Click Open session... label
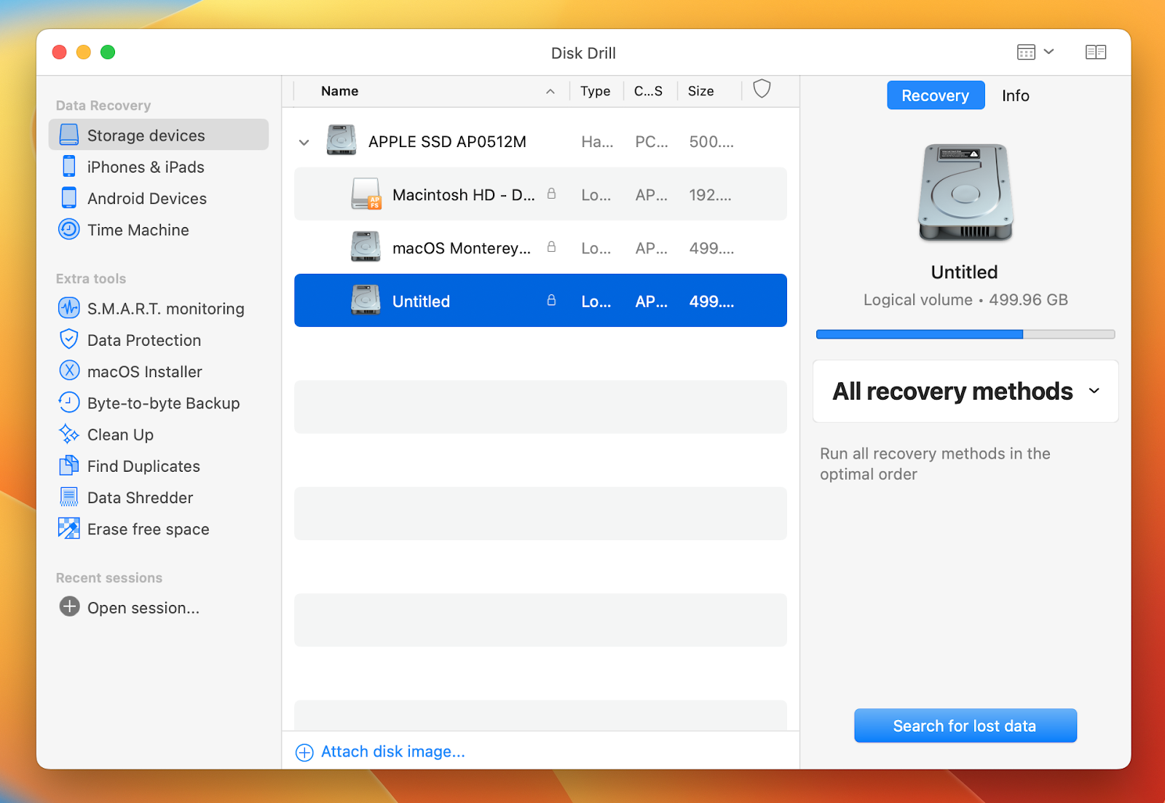This screenshot has height=803, width=1165. pyautogui.click(x=143, y=608)
